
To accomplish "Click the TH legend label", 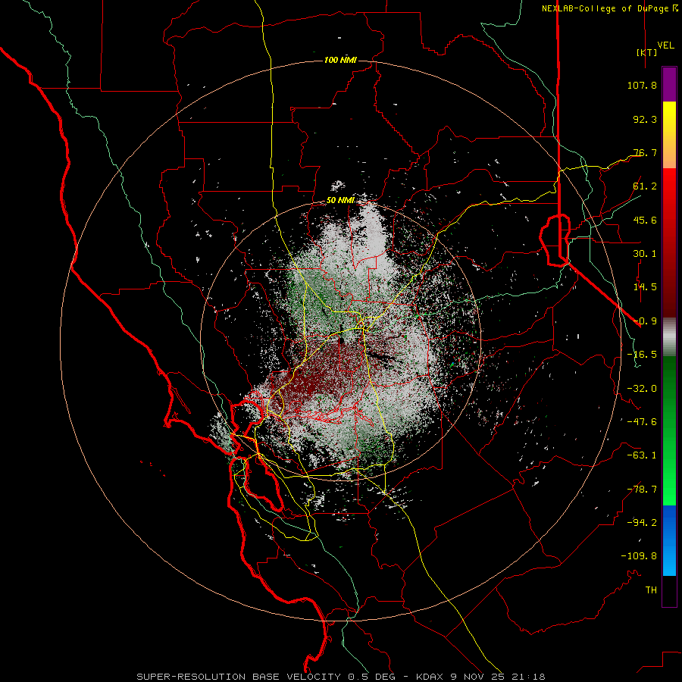I will 651,590.
